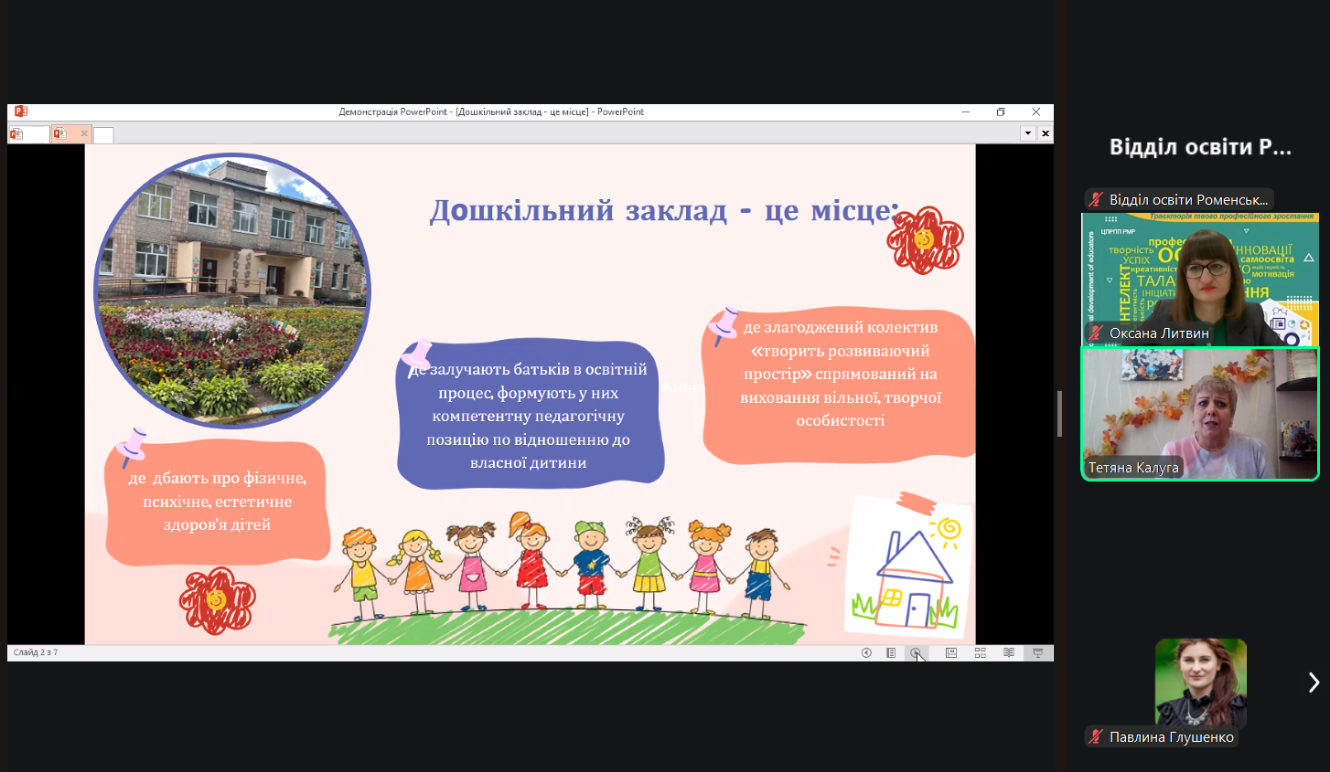
Task: Switch to Normal view in status bar
Action: click(951, 652)
